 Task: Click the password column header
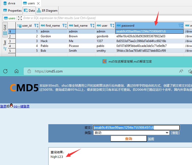point(149,26)
